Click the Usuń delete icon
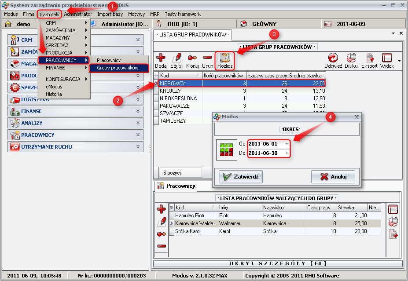Image resolution: width=408 pixels, height=281 pixels. pos(207,58)
